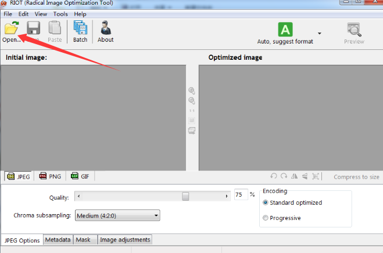383x253 pixels.
Task: Click the Auto, suggest format icon
Action: click(285, 29)
